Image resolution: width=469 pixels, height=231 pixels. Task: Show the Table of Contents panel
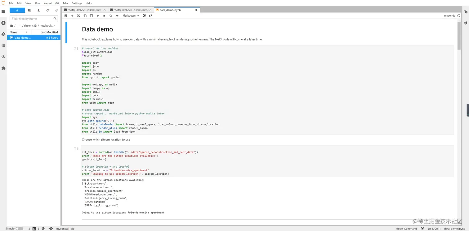[x=3, y=45]
